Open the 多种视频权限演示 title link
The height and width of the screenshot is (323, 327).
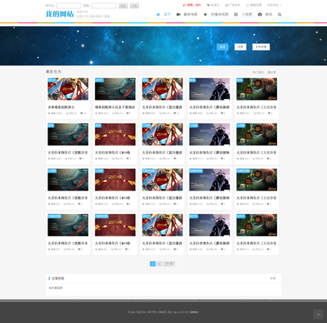61,107
